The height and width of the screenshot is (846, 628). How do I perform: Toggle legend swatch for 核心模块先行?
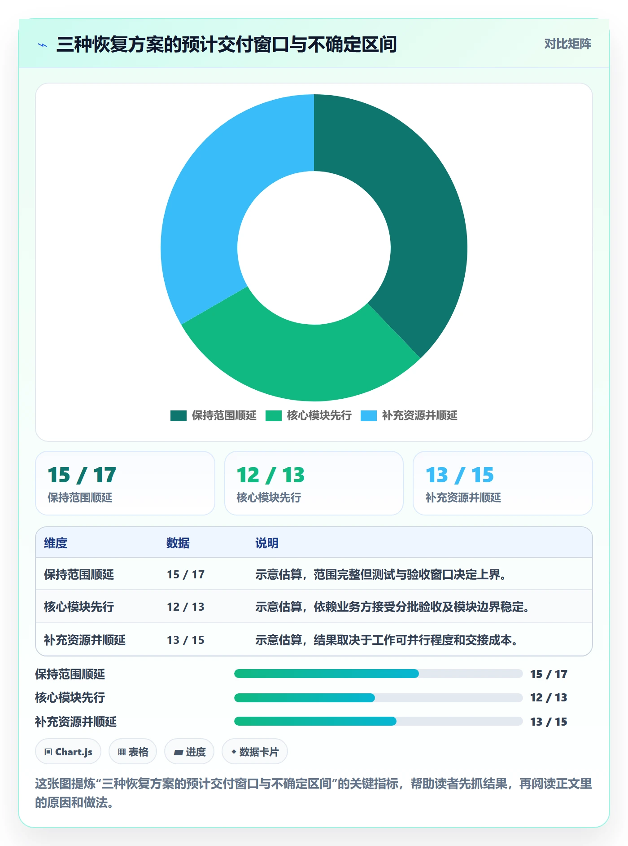pos(273,416)
